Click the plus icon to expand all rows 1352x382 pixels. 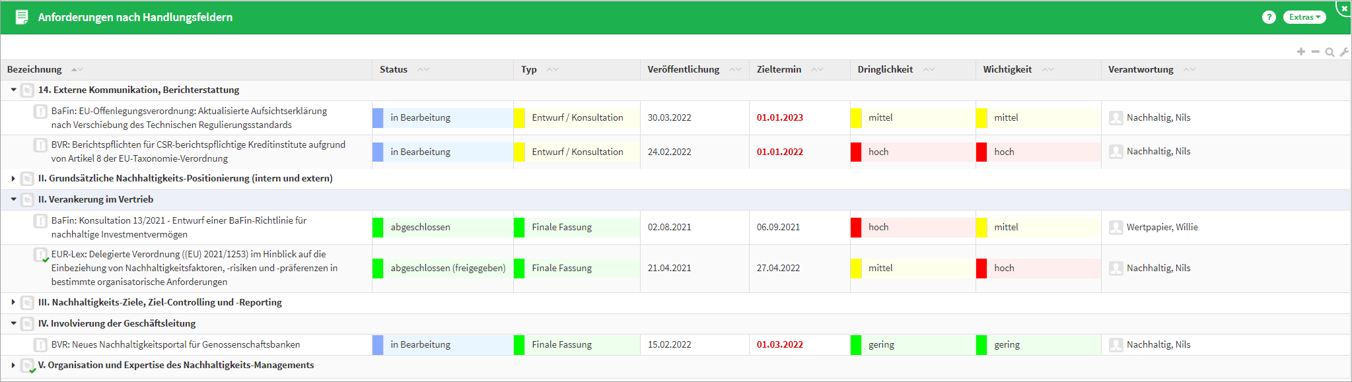pyautogui.click(x=1300, y=51)
